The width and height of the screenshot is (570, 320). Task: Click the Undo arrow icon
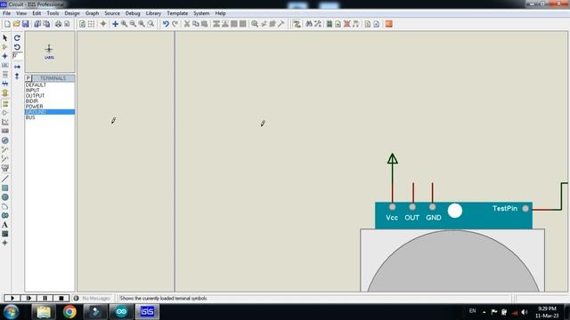(x=166, y=24)
